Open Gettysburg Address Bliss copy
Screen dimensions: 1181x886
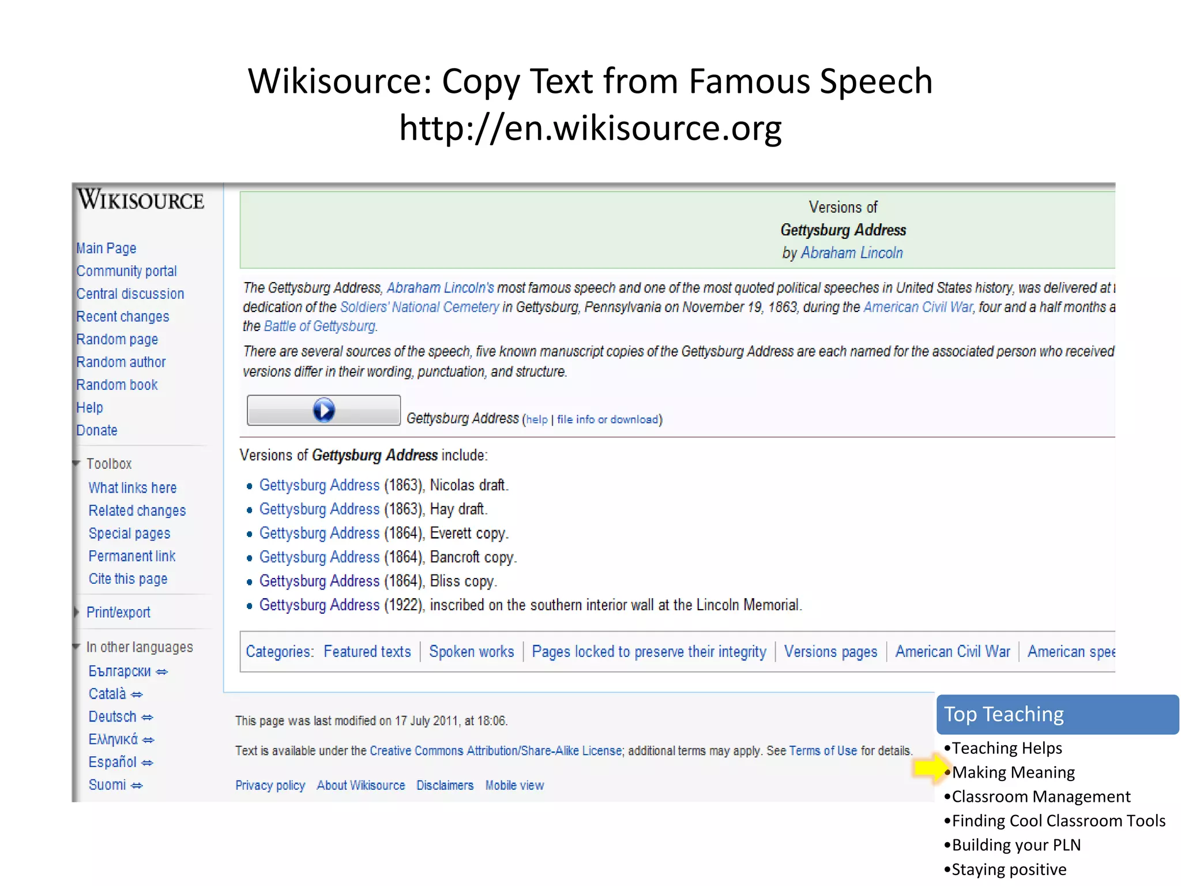pyautogui.click(x=319, y=581)
